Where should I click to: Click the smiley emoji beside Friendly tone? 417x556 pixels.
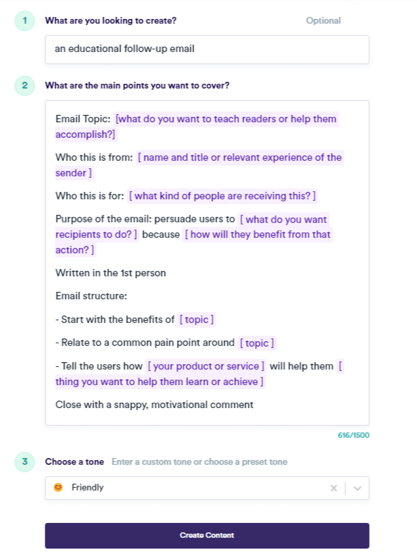click(x=58, y=487)
